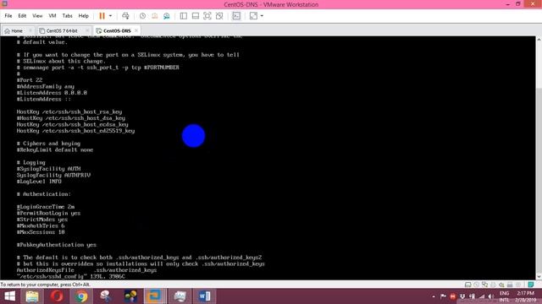Click Send Ctrl+Alt+Del toolbar icon
Screen dimensions: 542x304
tap(125, 16)
